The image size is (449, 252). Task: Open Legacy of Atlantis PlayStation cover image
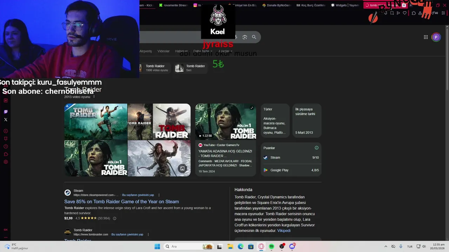coord(96,121)
